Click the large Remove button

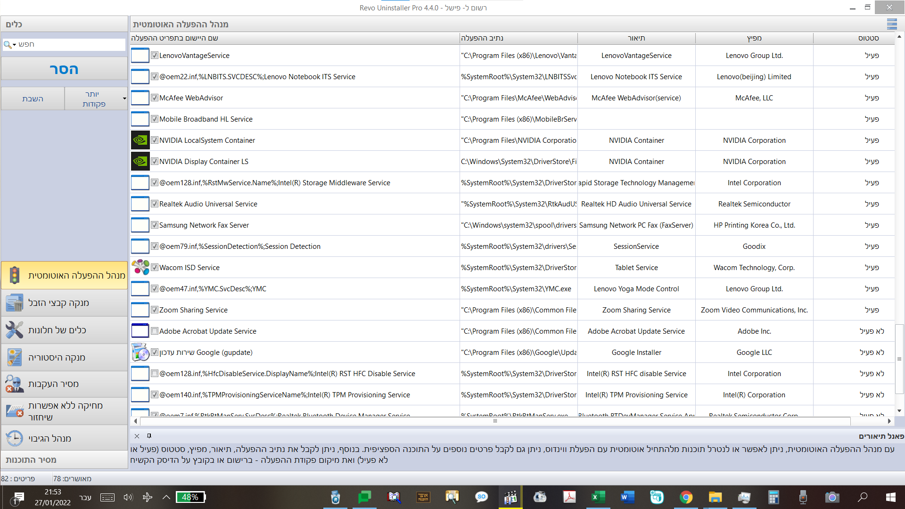[64, 69]
